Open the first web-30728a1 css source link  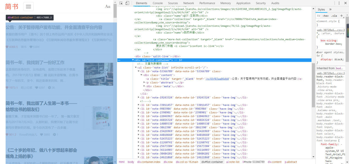point(331,30)
